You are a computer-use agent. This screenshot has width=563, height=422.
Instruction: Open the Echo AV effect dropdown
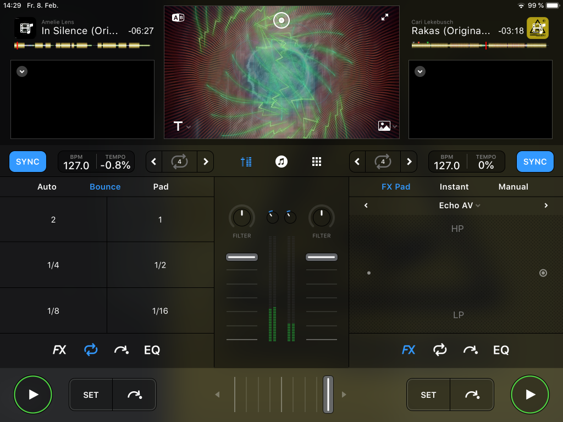[460, 206]
